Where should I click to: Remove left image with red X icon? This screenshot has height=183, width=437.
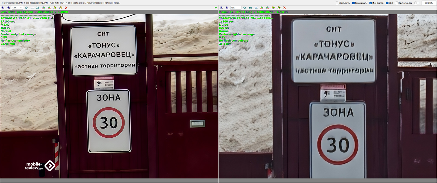point(66,8)
